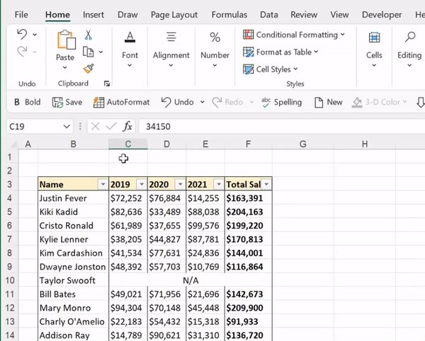
Task: Open Conditional Formatting menu
Action: click(x=294, y=35)
